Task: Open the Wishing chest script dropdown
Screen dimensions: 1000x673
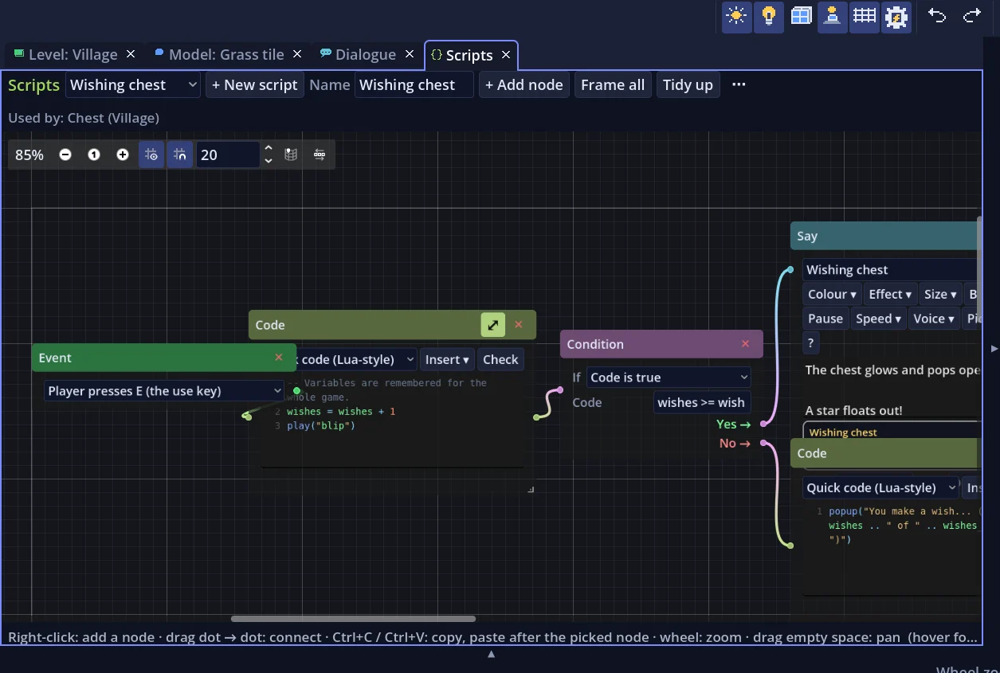Action: [133, 84]
